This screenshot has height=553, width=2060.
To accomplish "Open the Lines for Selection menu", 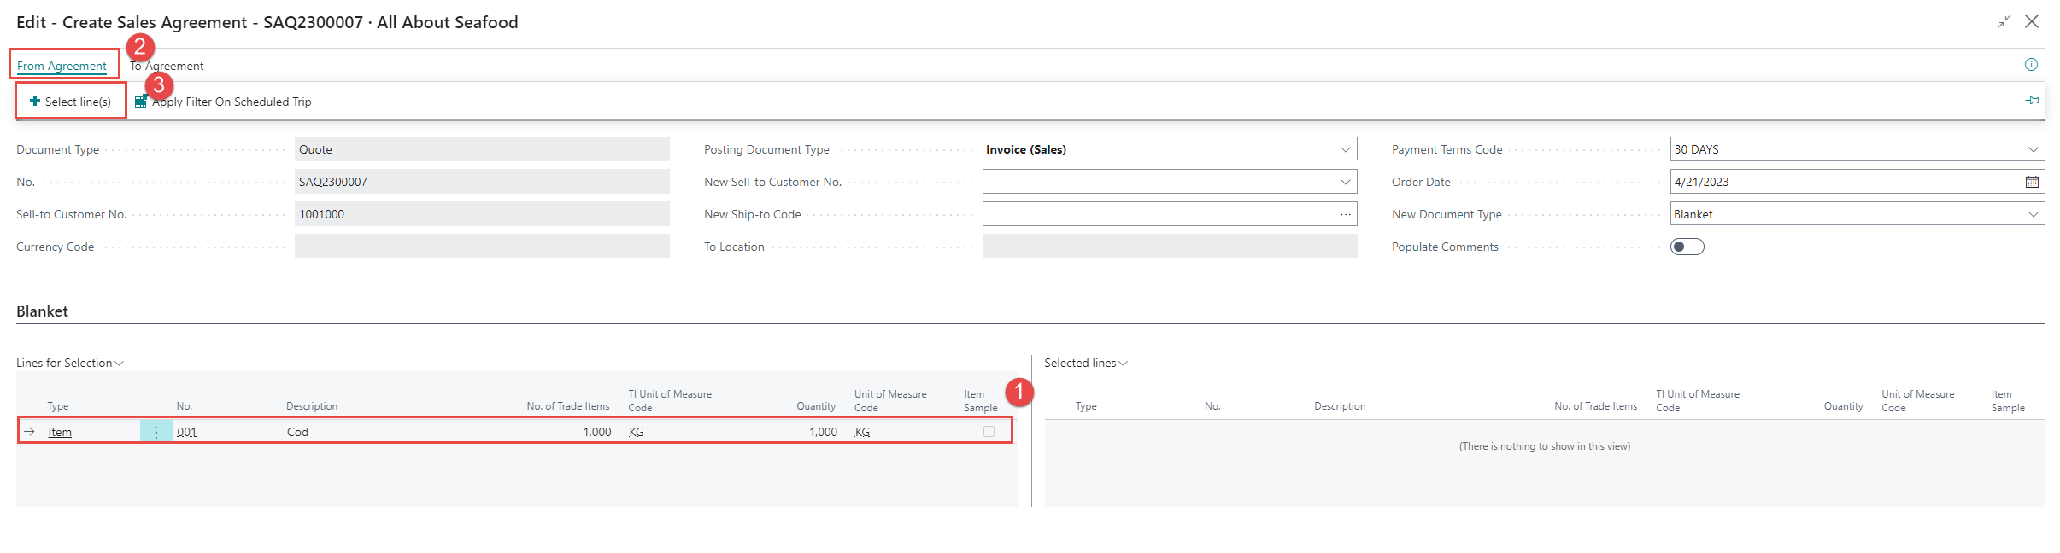I will (70, 363).
